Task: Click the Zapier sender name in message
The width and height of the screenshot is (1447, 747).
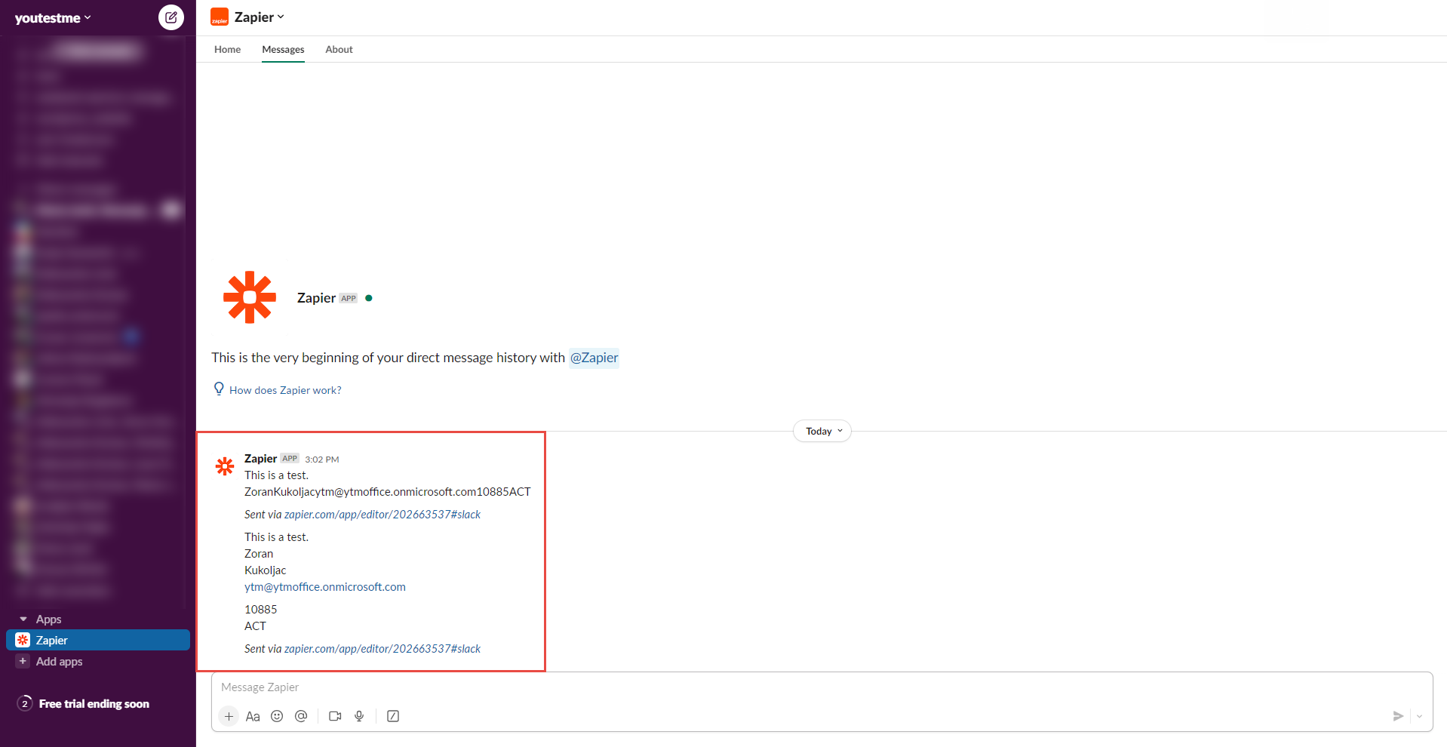Action: [x=260, y=459]
